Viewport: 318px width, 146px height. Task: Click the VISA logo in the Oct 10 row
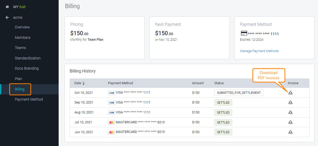point(111,93)
